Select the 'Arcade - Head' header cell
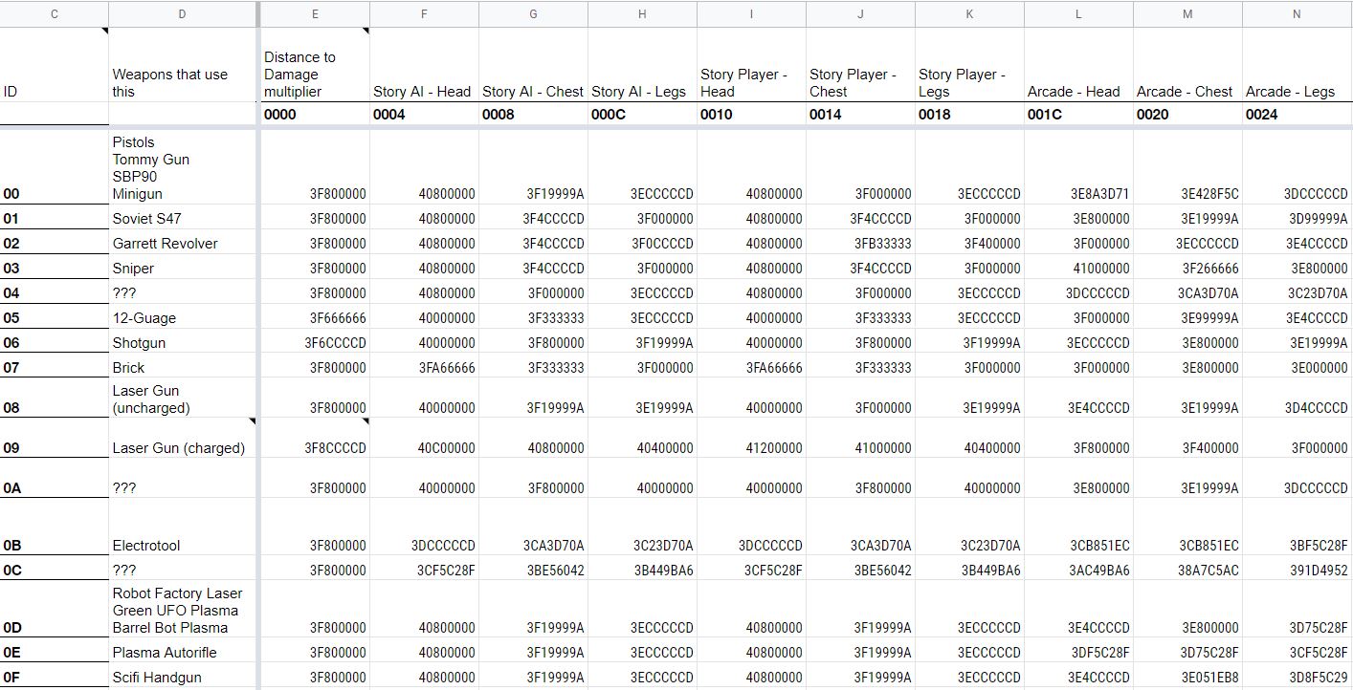The width and height of the screenshot is (1353, 690). pyautogui.click(x=1078, y=64)
